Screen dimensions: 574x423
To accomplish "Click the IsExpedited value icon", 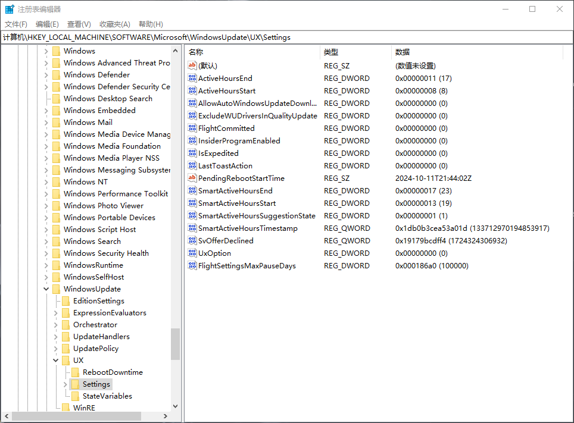I will click(192, 153).
